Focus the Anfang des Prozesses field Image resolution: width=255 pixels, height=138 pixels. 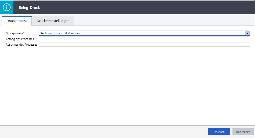[x=144, y=39]
